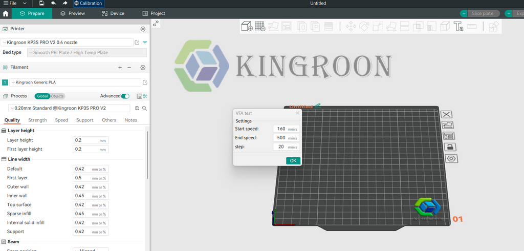Screen dimensions: 524x251
Task: Click the Split to objects icon
Action: point(302,27)
